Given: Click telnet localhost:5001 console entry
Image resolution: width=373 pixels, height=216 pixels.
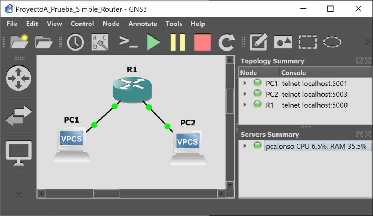Looking at the screenshot, I should [x=314, y=84].
